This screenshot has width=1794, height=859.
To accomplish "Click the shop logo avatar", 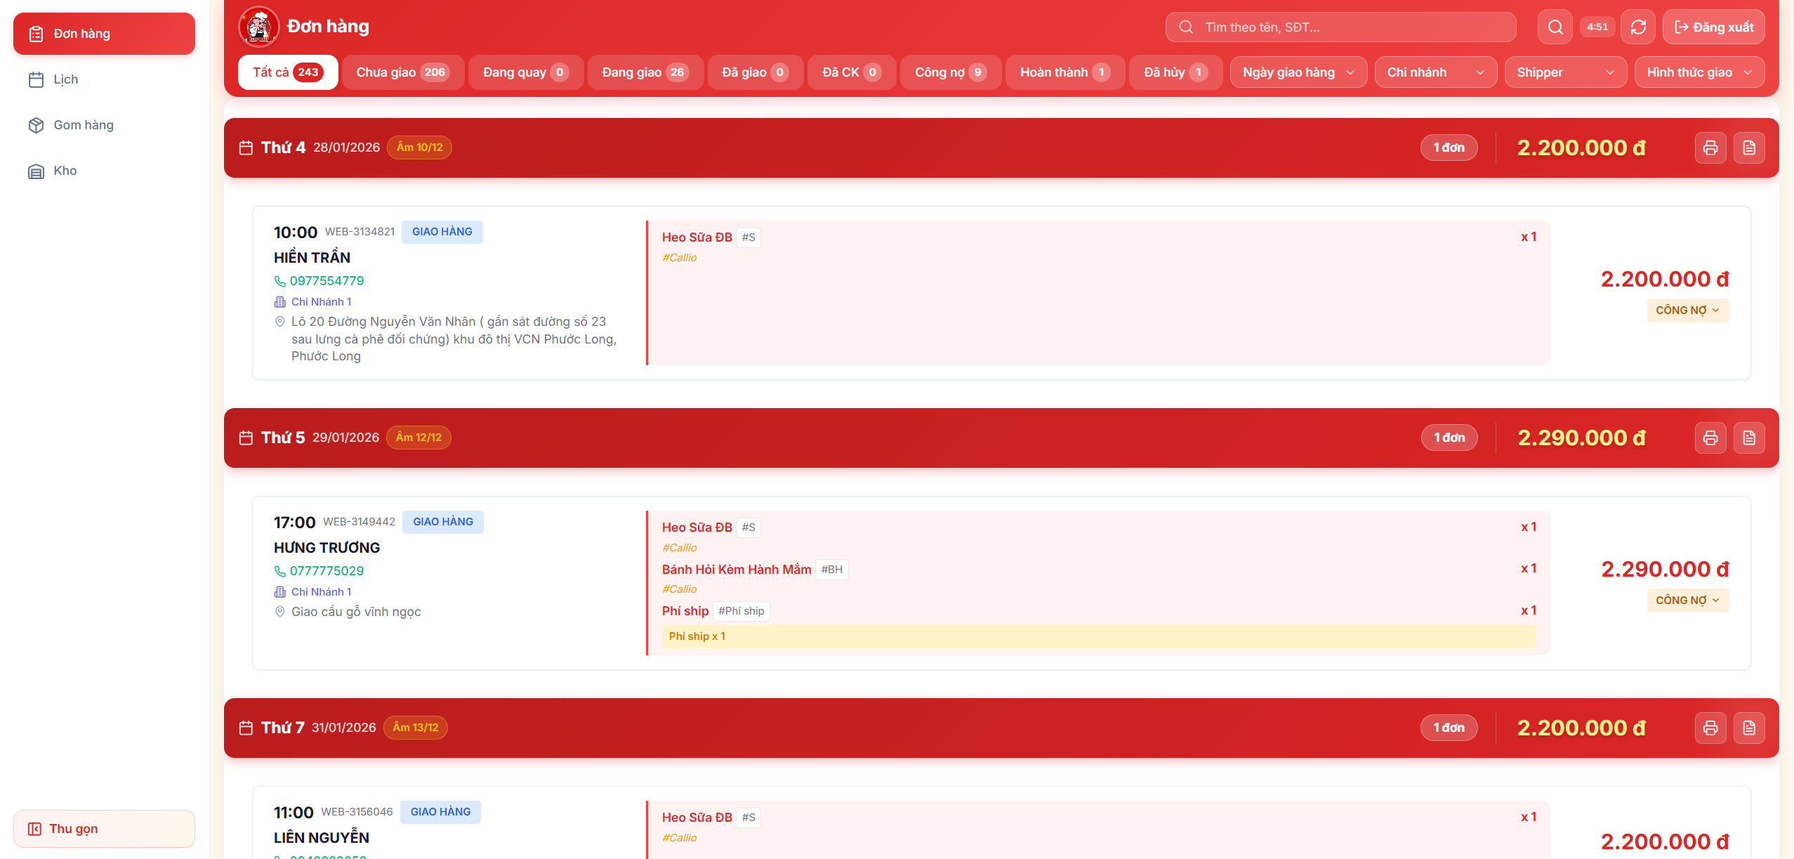I will coord(259,27).
